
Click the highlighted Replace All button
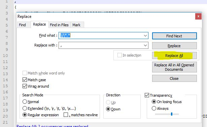coord(174,56)
